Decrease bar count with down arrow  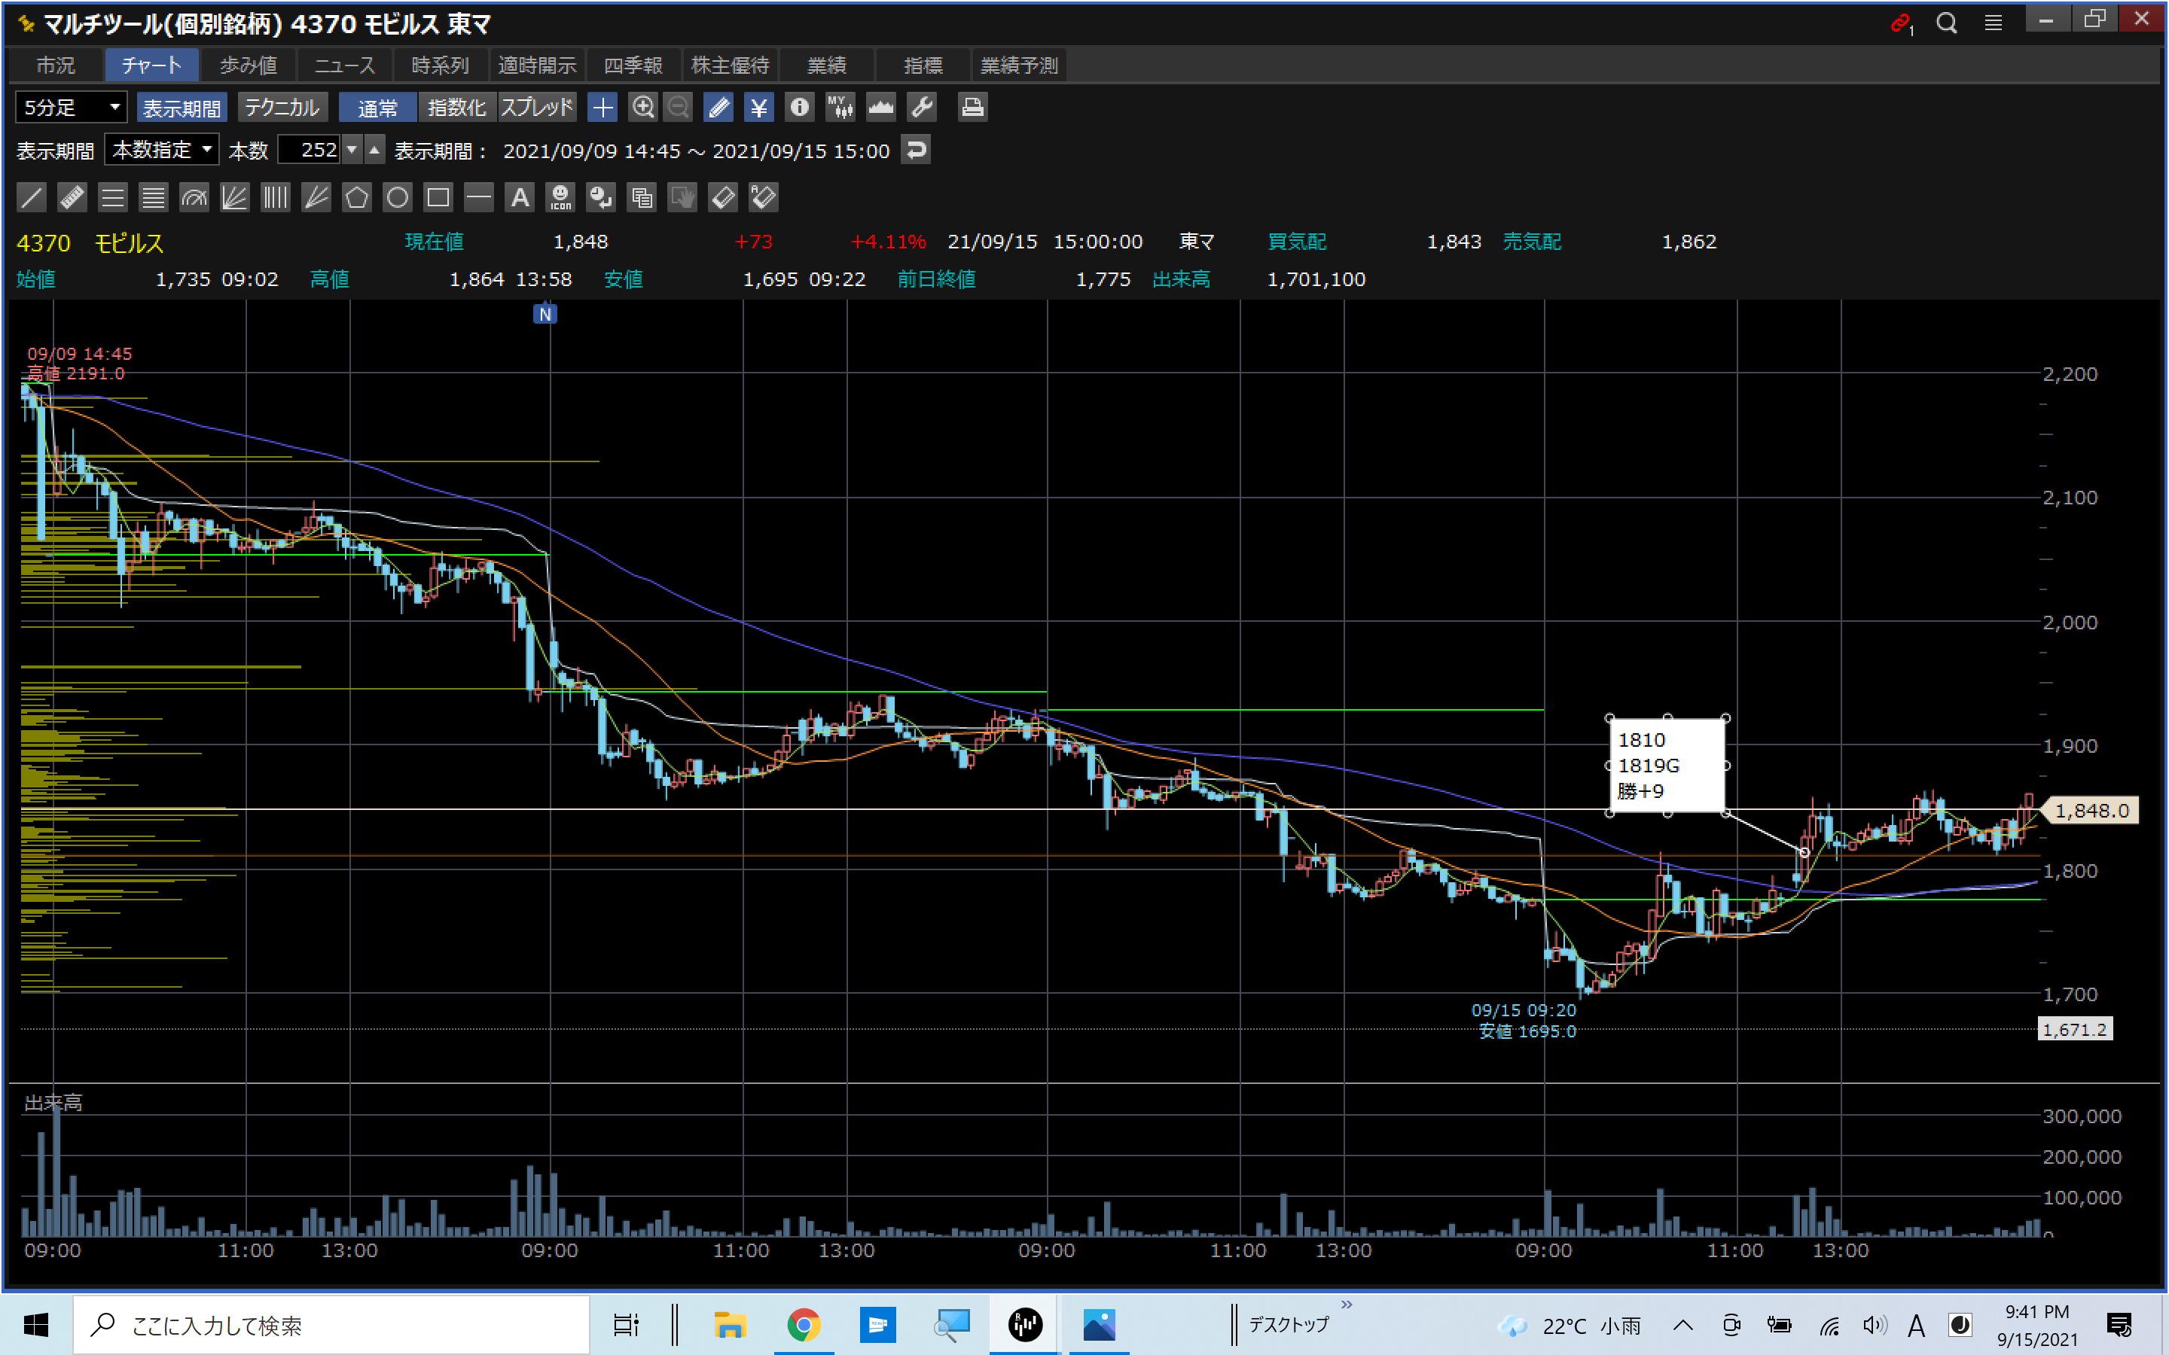352,150
